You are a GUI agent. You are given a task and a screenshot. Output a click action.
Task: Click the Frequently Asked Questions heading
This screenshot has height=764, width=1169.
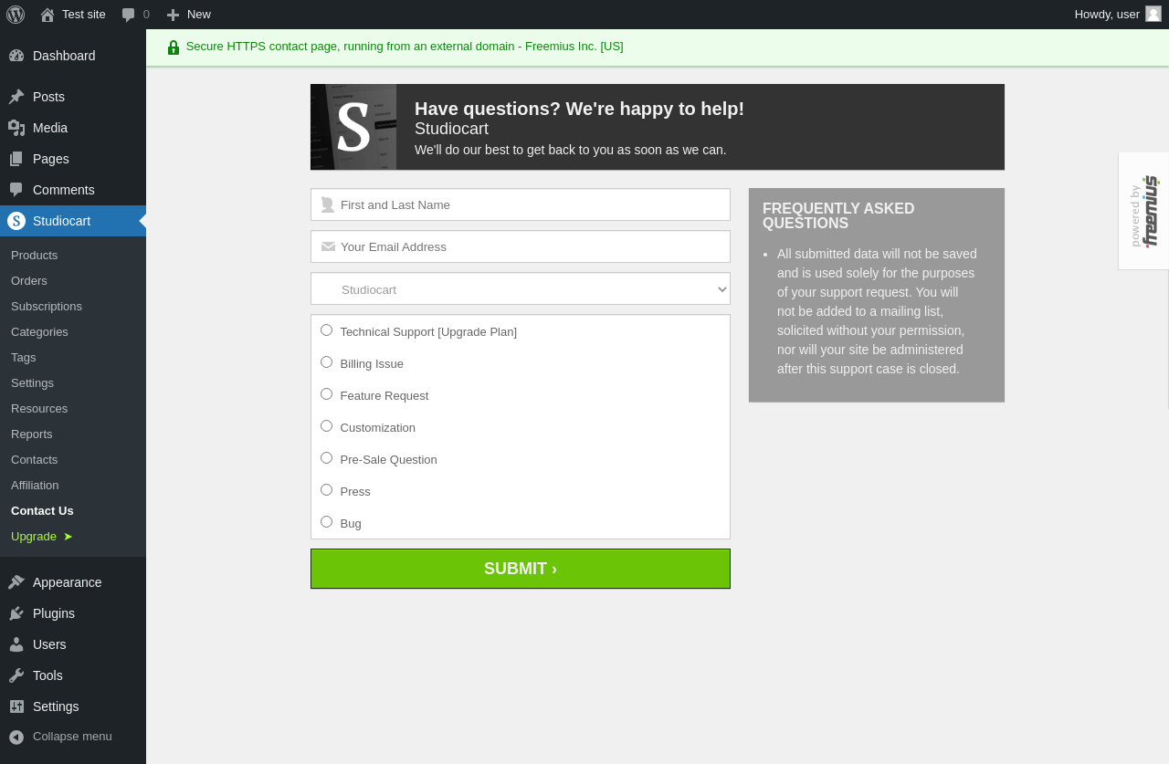pyautogui.click(x=838, y=215)
